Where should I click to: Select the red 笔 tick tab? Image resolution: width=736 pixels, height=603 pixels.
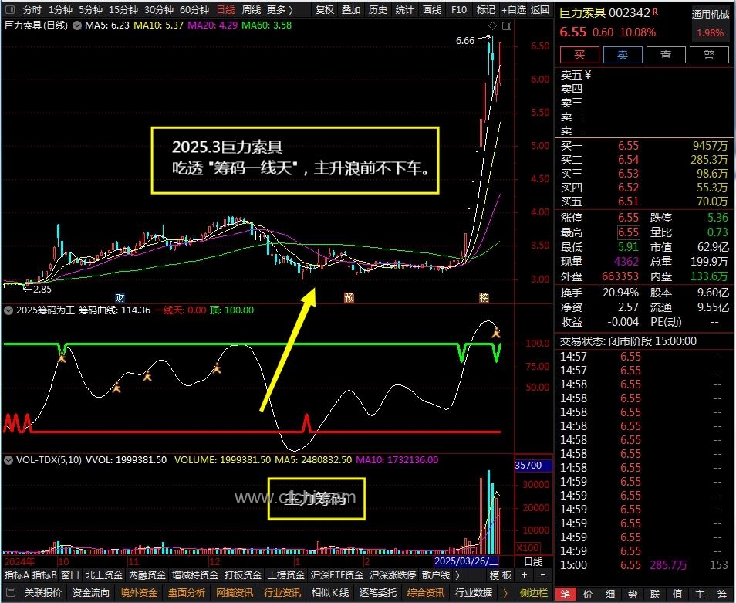pos(566,594)
